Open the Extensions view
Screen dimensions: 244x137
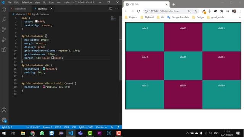(4, 49)
